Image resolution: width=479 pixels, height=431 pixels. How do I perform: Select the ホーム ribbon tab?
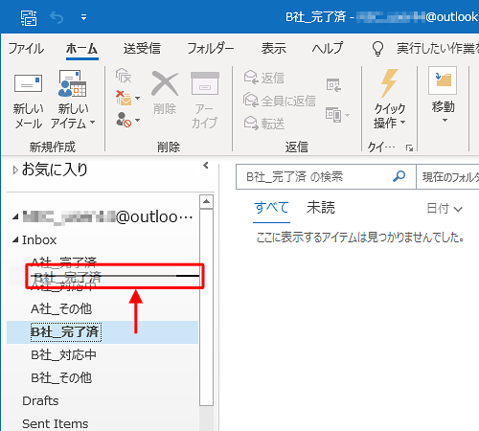[x=82, y=49]
